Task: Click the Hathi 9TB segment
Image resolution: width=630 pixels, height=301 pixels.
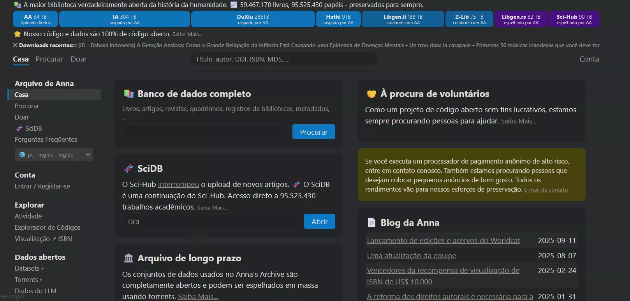Action: click(x=338, y=19)
